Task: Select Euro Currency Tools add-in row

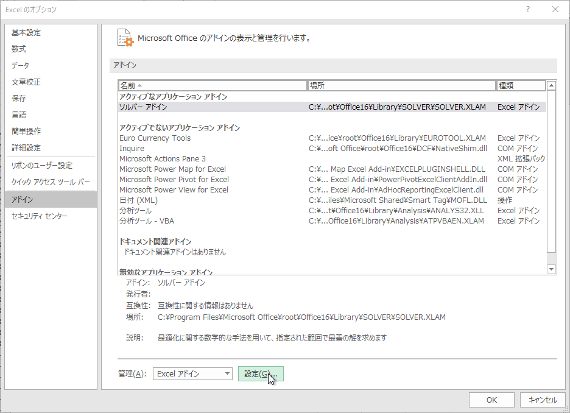Action: click(332, 138)
